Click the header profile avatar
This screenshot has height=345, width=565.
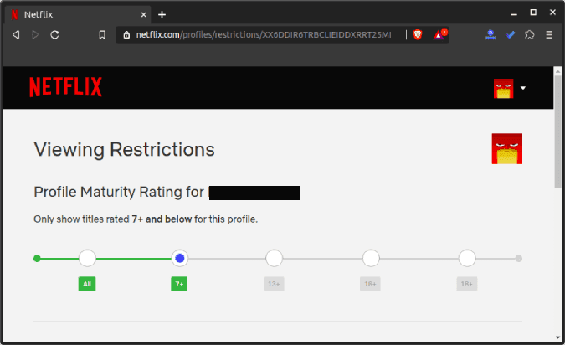pyautogui.click(x=503, y=88)
